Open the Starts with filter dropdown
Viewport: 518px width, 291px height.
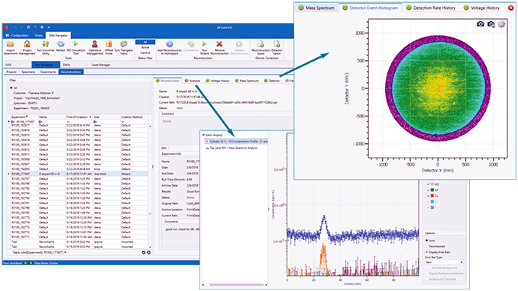[x=65, y=252]
